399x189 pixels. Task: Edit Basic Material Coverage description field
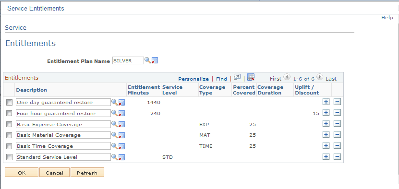click(x=63, y=135)
